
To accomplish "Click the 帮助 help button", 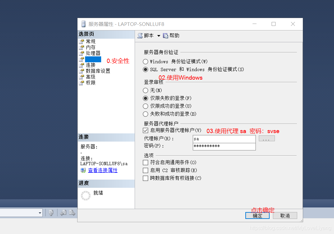I will click(x=171, y=36).
